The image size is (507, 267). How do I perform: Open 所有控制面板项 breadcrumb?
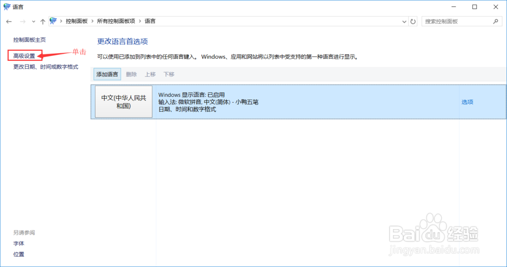point(116,21)
